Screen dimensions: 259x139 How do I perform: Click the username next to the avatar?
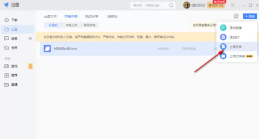pos(198,5)
